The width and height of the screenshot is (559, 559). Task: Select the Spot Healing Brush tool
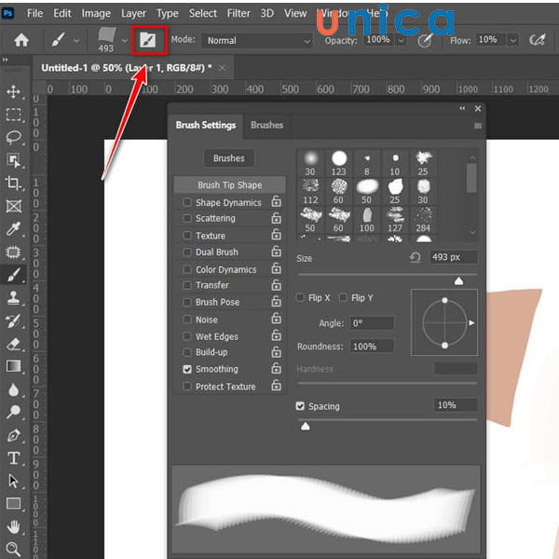14,252
